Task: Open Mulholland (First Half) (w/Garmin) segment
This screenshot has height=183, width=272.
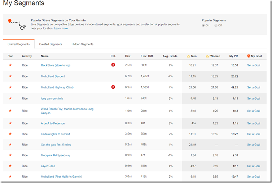Action: (x=61, y=177)
